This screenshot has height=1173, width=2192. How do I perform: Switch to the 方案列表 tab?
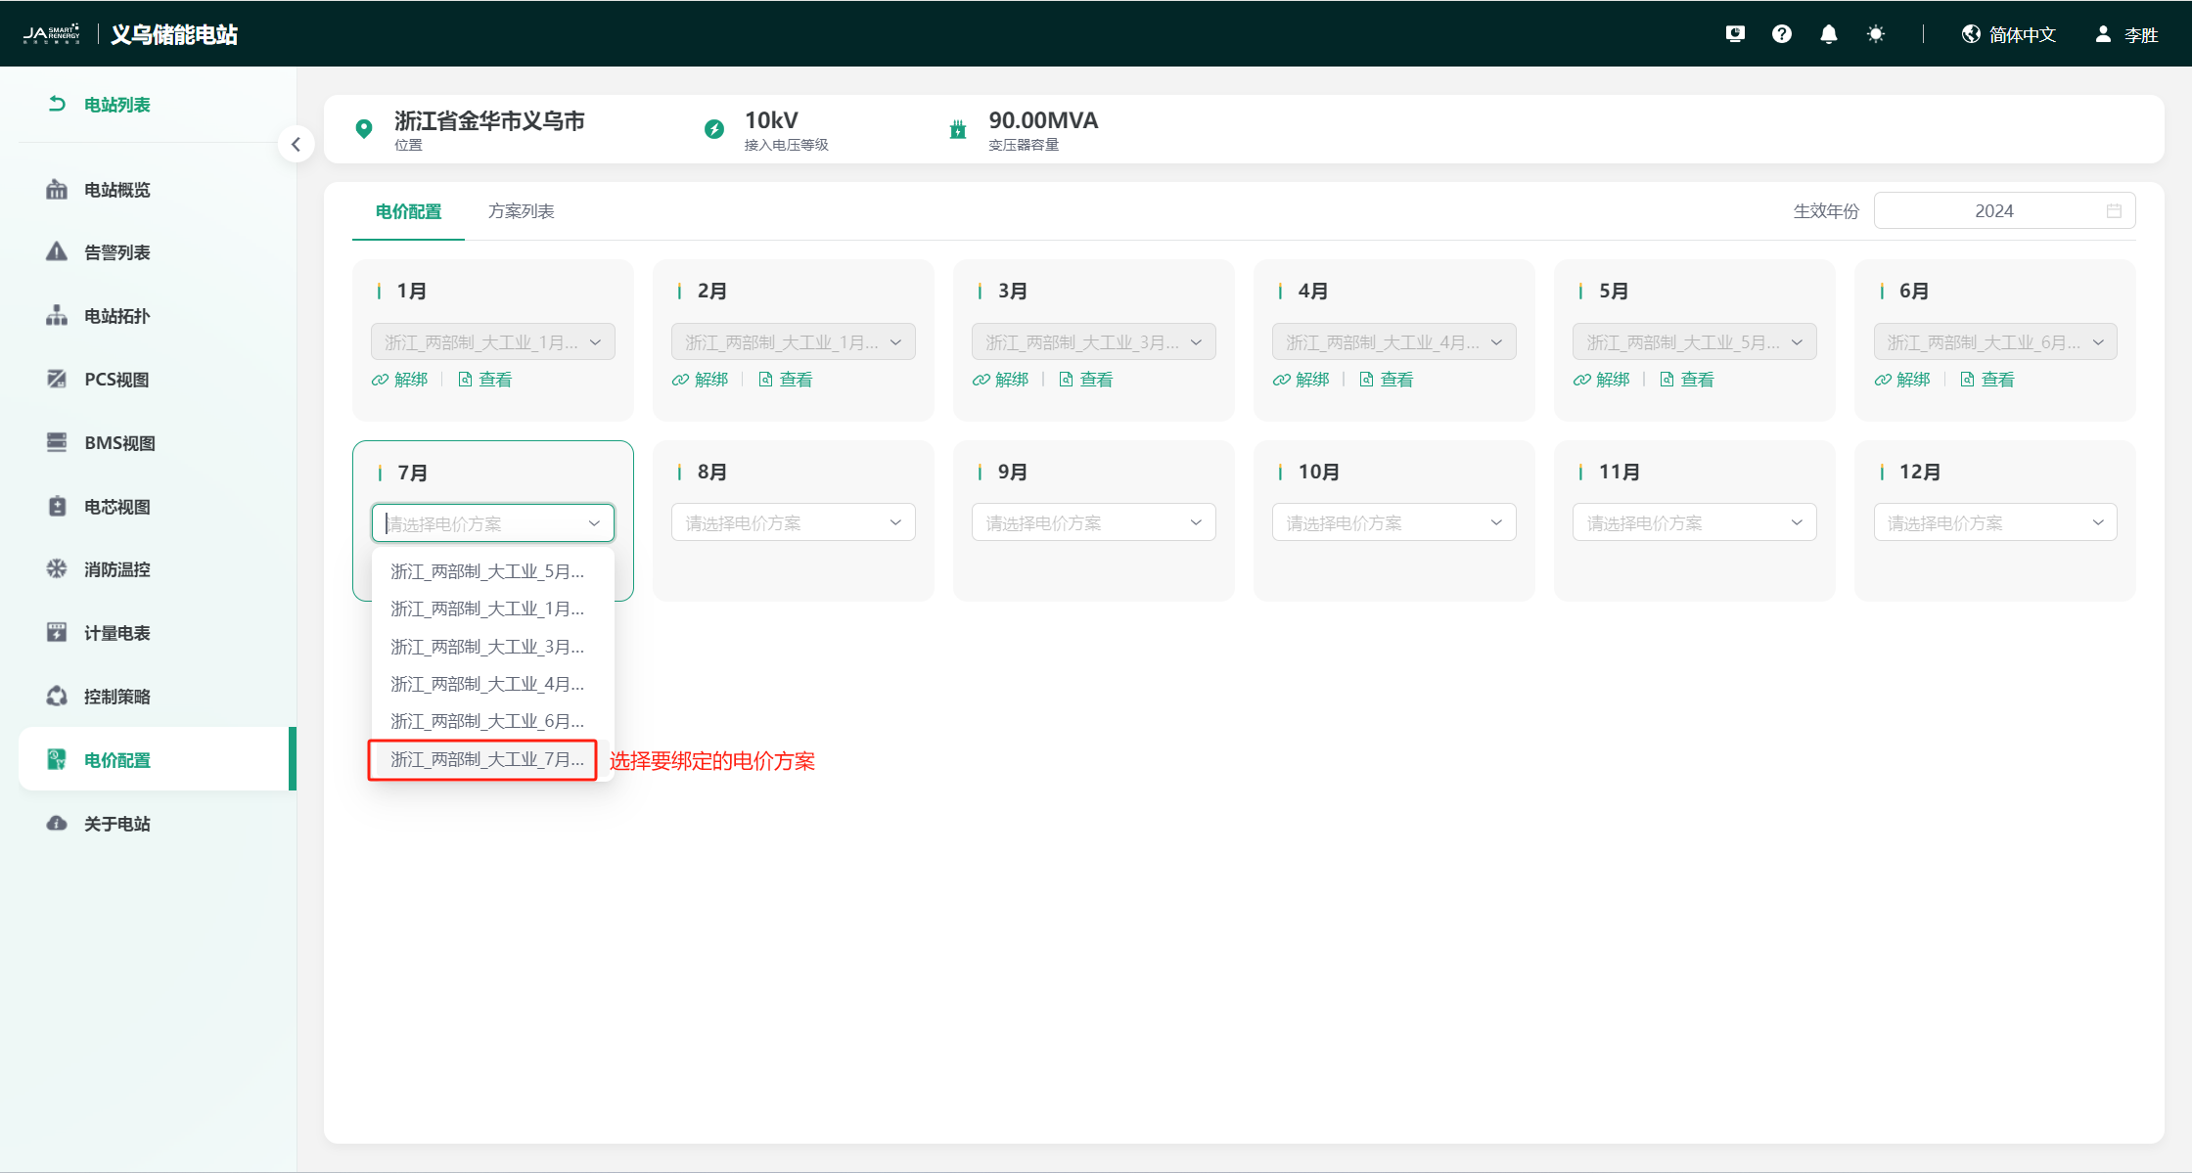click(521, 211)
